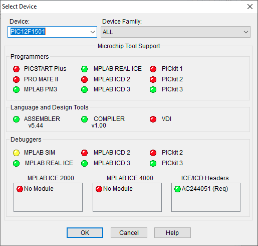258x246 pixels.
Task: Click the AC244051 (Req) header entry
Action: 205,189
